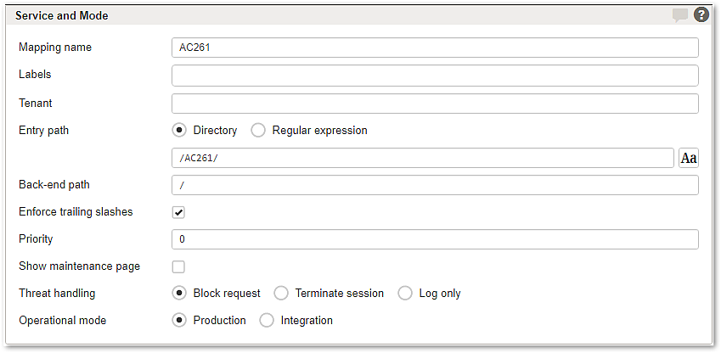Image resolution: width=721 pixels, height=353 pixels.
Task: Click the Priority input field
Action: [x=435, y=239]
